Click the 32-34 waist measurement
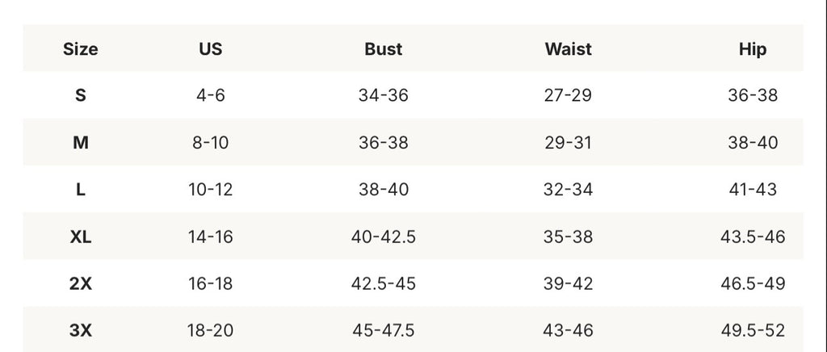Image resolution: width=827 pixels, height=352 pixels. click(x=568, y=189)
